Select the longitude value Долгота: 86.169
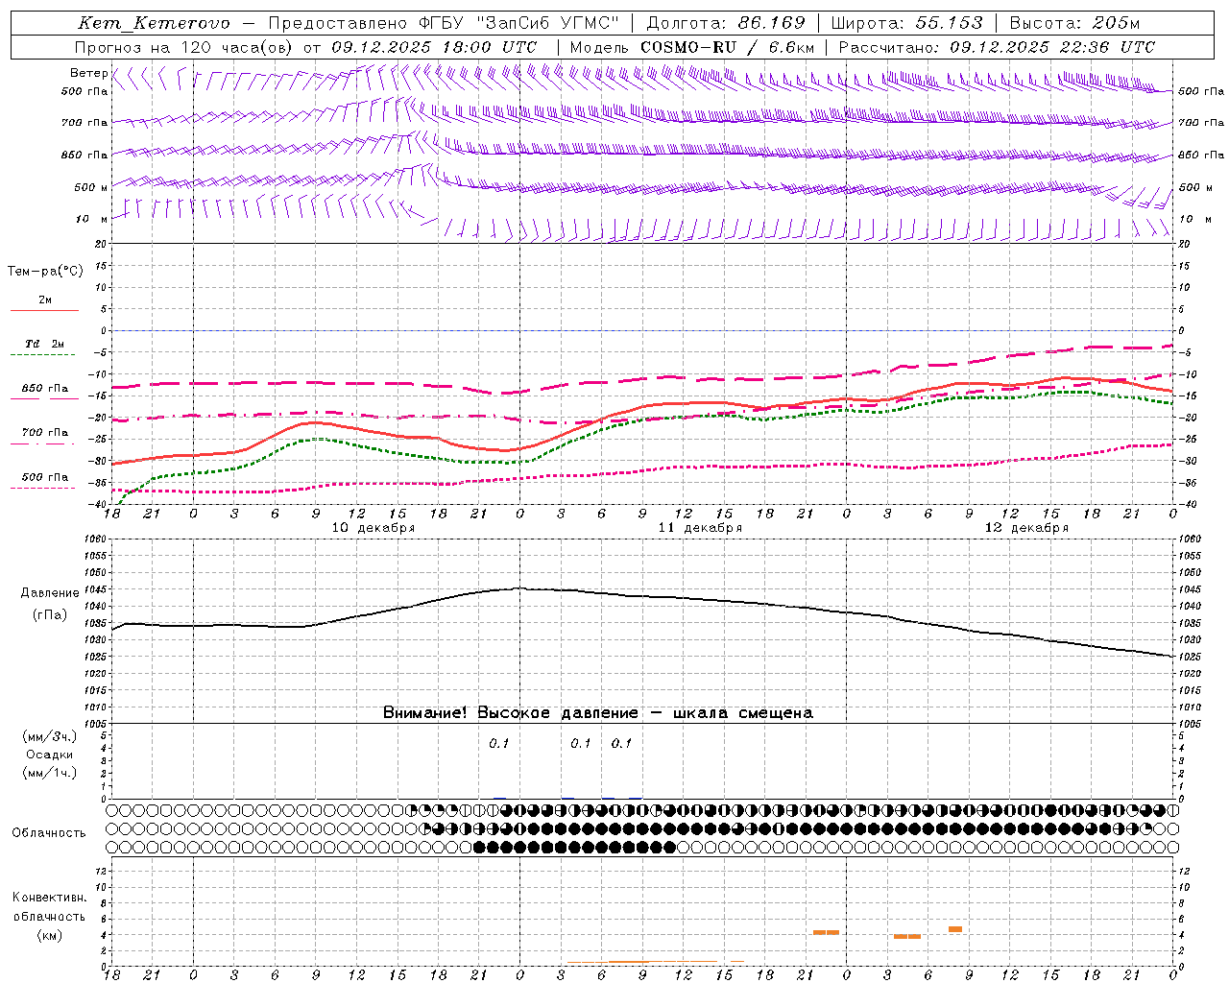 click(726, 23)
